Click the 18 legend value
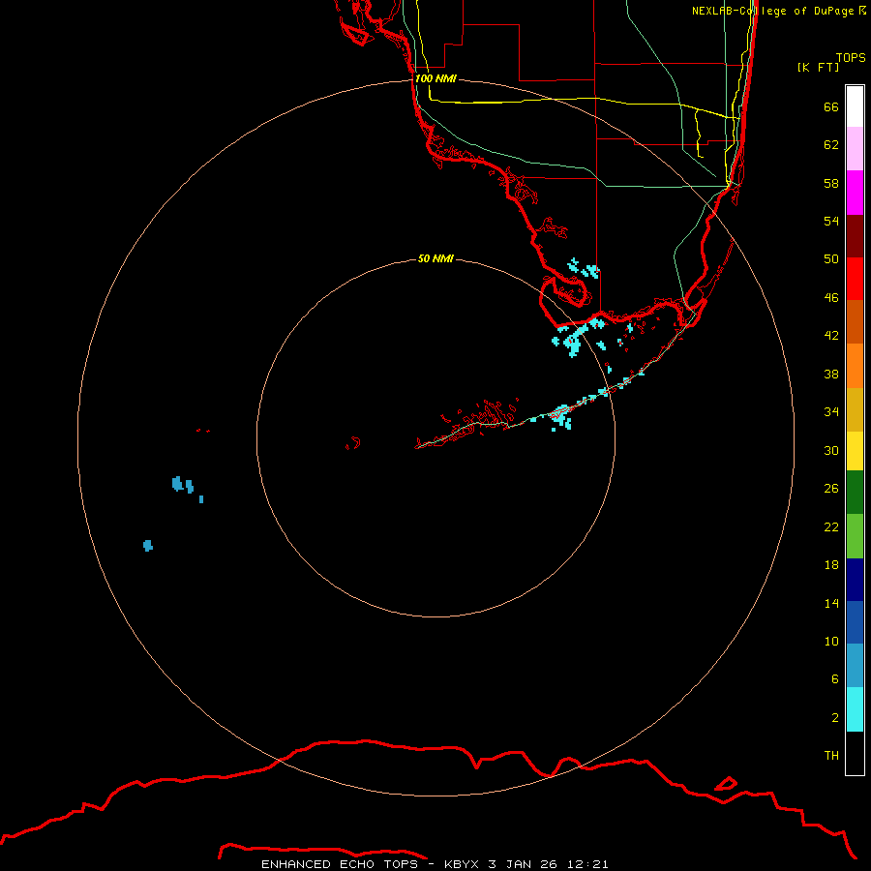 pyautogui.click(x=831, y=564)
